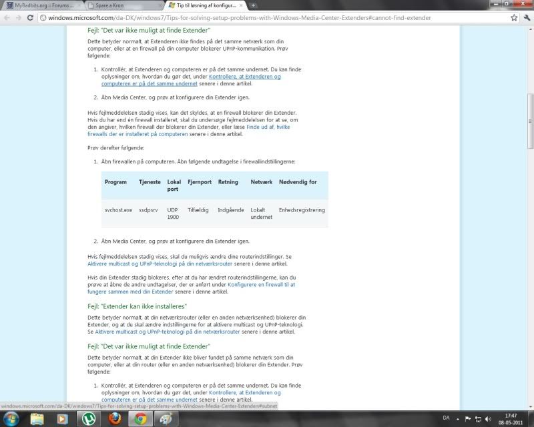Launch Windows Media Player from the taskbar
The height and width of the screenshot is (427, 534).
click(x=62, y=419)
